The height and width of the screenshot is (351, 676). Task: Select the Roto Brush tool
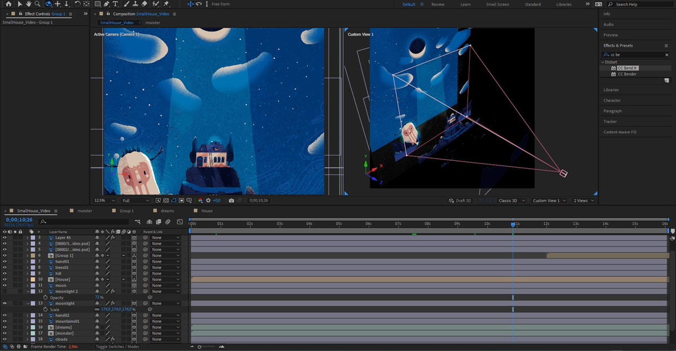point(155,4)
